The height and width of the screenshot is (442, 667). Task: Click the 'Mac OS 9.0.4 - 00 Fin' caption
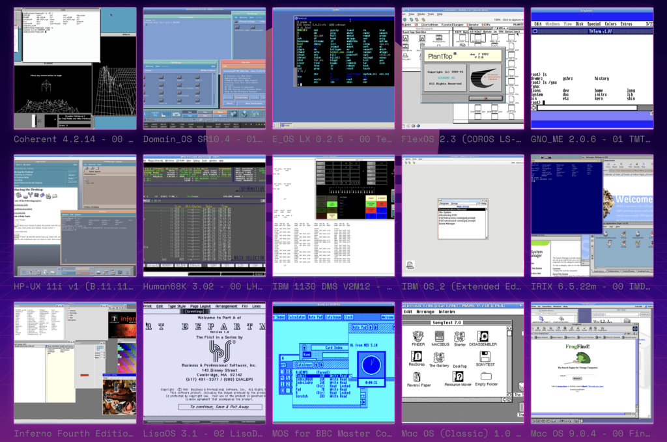(591, 434)
